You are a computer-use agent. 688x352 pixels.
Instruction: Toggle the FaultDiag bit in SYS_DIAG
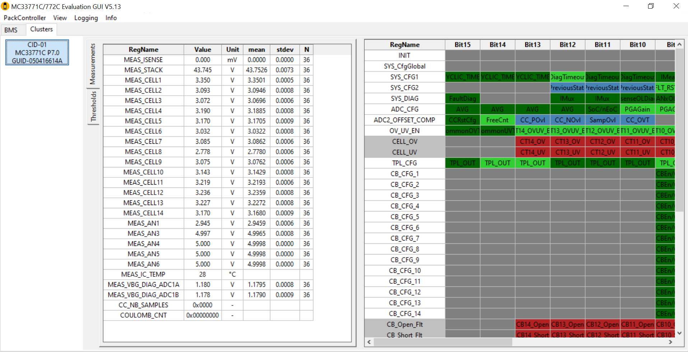[462, 99]
